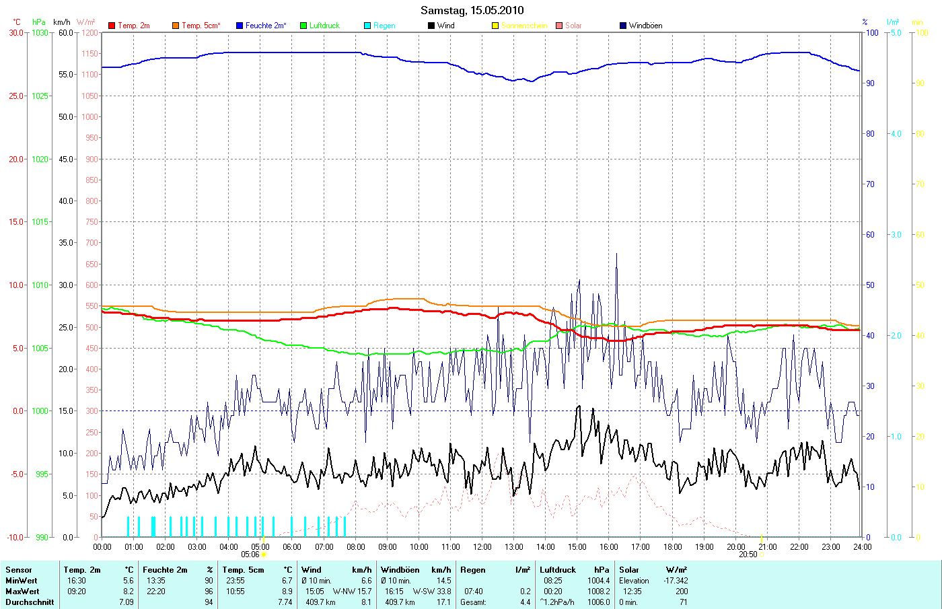
Task: Select the Windböen column header in table
Action: 400,570
